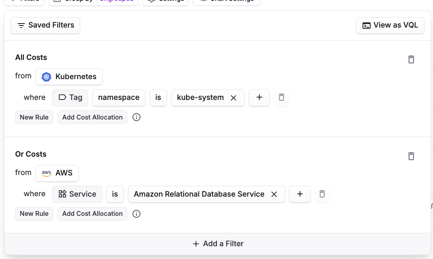Add another value to the Service rule
Image resolution: width=433 pixels, height=259 pixels.
[x=300, y=194]
